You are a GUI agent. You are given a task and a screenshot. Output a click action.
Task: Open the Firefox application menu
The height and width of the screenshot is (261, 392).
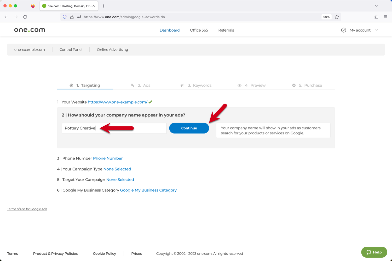pos(385,17)
